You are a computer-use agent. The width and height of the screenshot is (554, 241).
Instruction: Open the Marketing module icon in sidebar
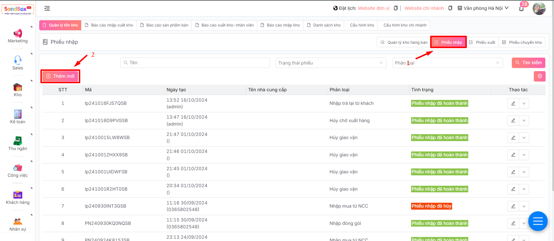click(x=18, y=33)
